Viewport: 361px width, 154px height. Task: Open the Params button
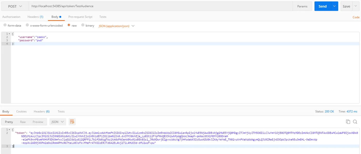(x=302, y=6)
